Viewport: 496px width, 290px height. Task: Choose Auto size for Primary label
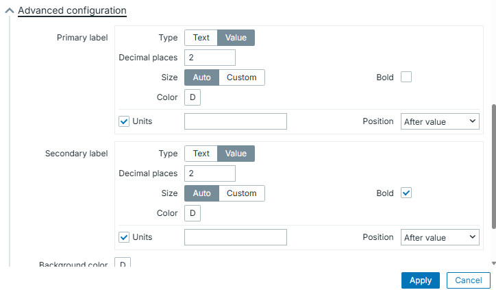point(202,77)
